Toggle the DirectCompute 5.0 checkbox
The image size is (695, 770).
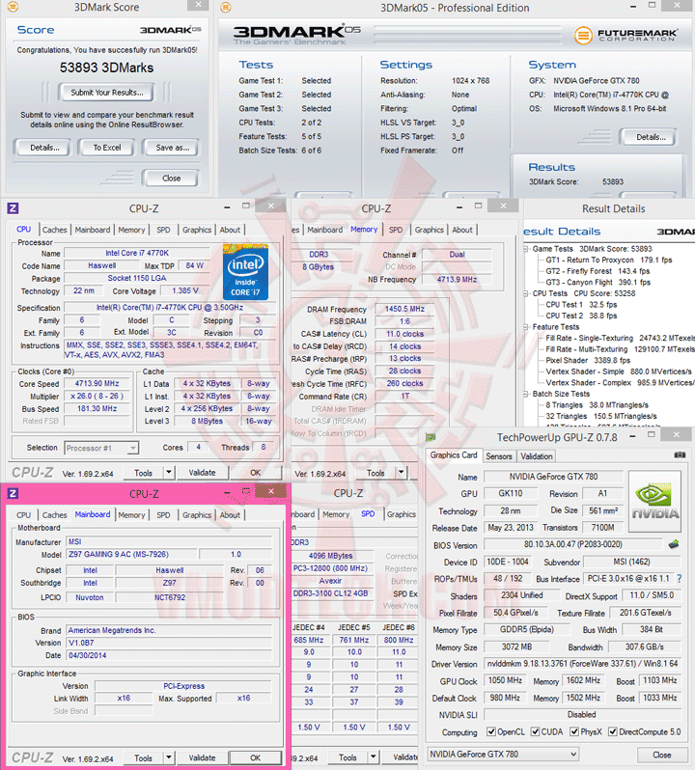pyautogui.click(x=613, y=731)
